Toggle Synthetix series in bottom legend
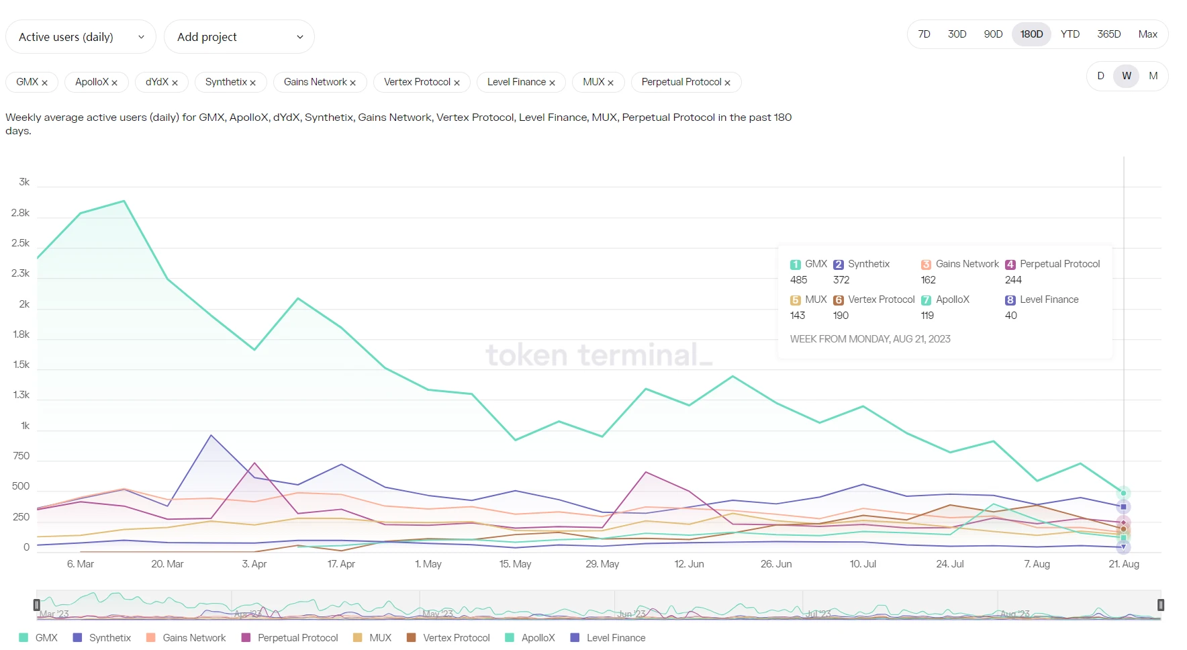The width and height of the screenshot is (1187, 650). point(102,638)
